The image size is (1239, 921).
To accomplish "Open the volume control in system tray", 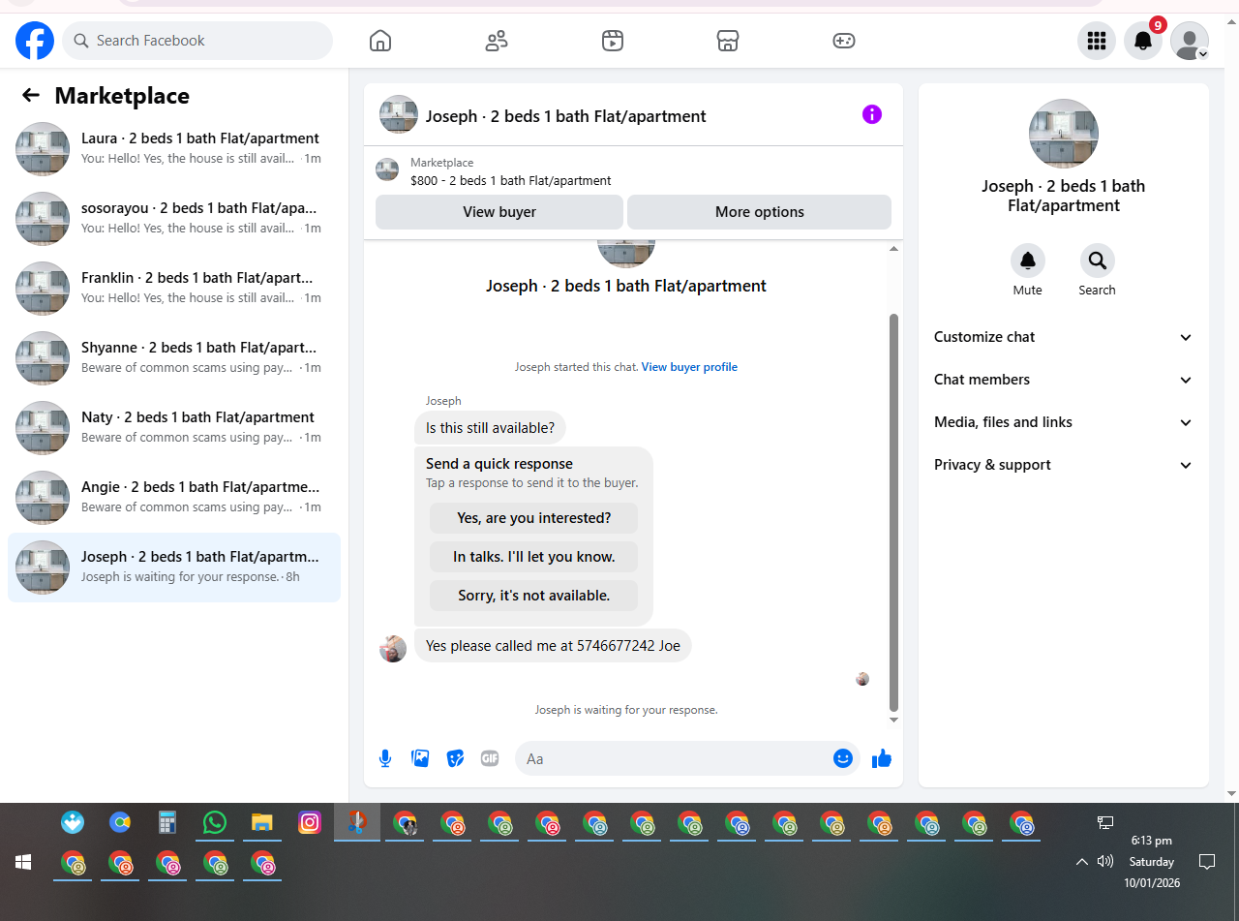I will click(x=1105, y=861).
